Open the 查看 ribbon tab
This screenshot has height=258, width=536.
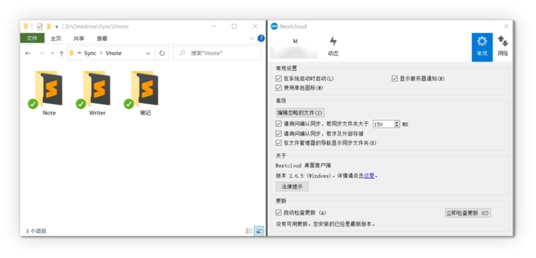click(102, 39)
